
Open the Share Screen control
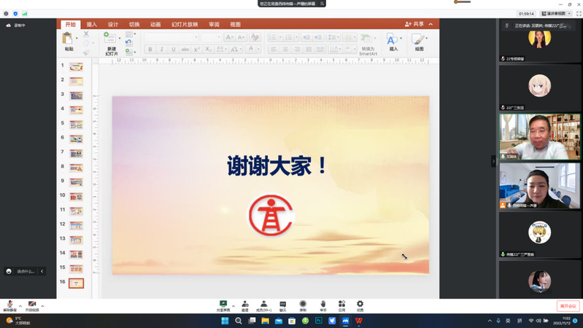pyautogui.click(x=223, y=305)
